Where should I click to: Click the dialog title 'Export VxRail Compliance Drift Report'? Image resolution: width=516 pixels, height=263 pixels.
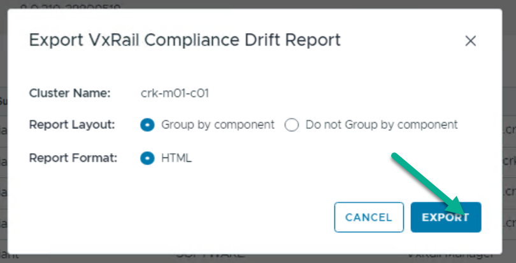185,41
